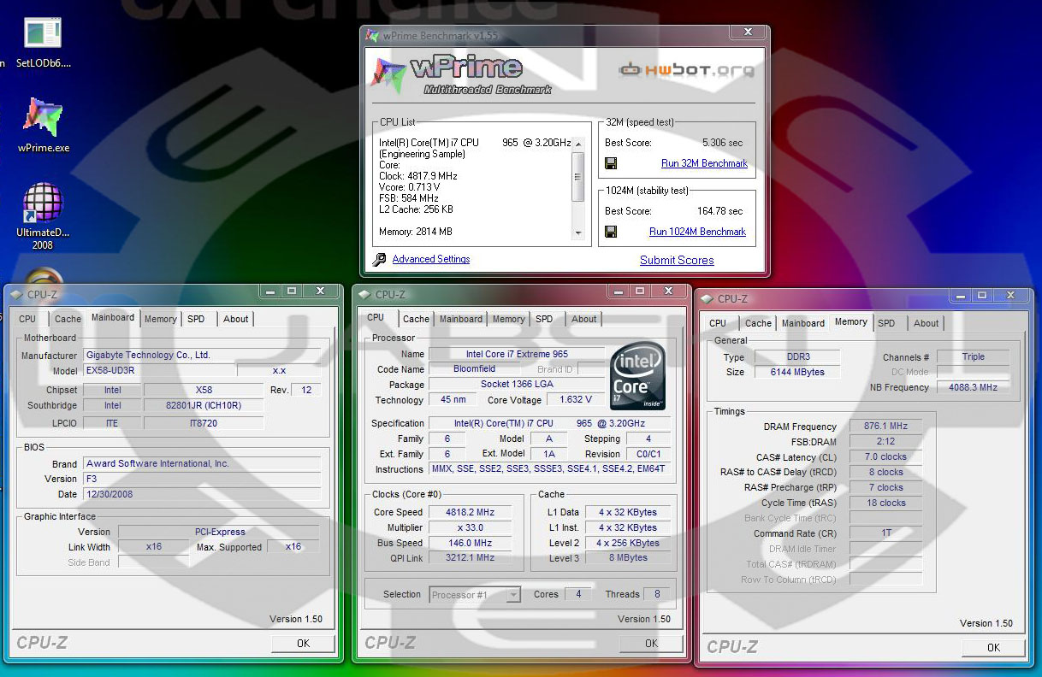The height and width of the screenshot is (677, 1042).
Task: Click the save disk icon for 32M score
Action: (611, 163)
